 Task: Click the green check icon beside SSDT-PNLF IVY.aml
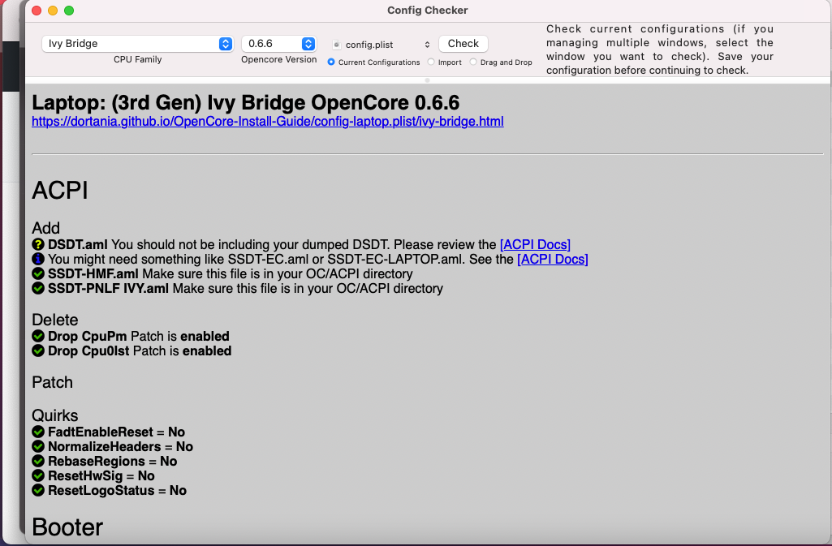click(38, 288)
